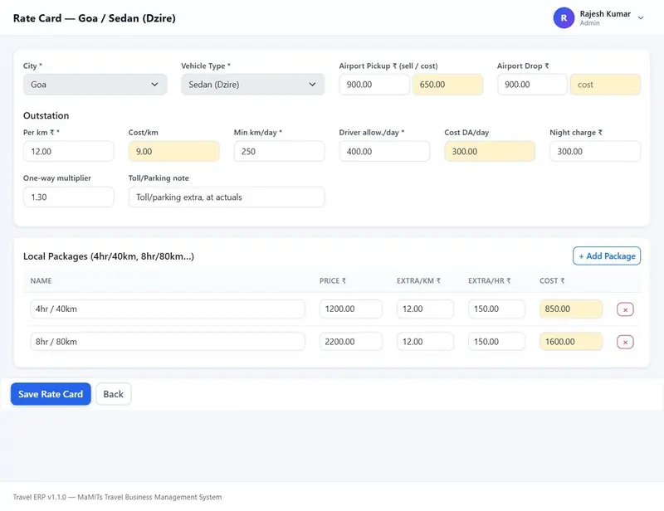Edit Airport Pickup cost field 650.00
Screen dimensions: 664x511
(x=447, y=85)
